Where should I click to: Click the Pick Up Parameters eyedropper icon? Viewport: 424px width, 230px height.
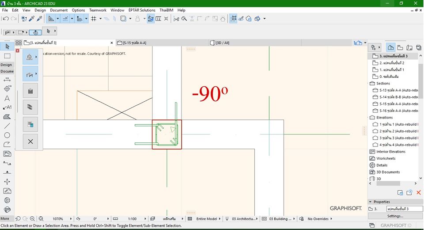pos(31,19)
